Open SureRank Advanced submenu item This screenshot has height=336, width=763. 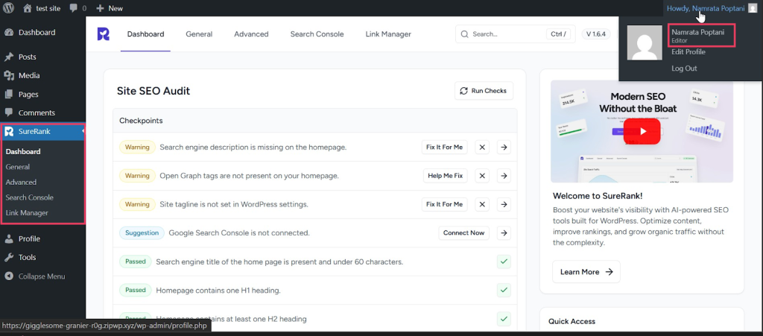pyautogui.click(x=21, y=183)
